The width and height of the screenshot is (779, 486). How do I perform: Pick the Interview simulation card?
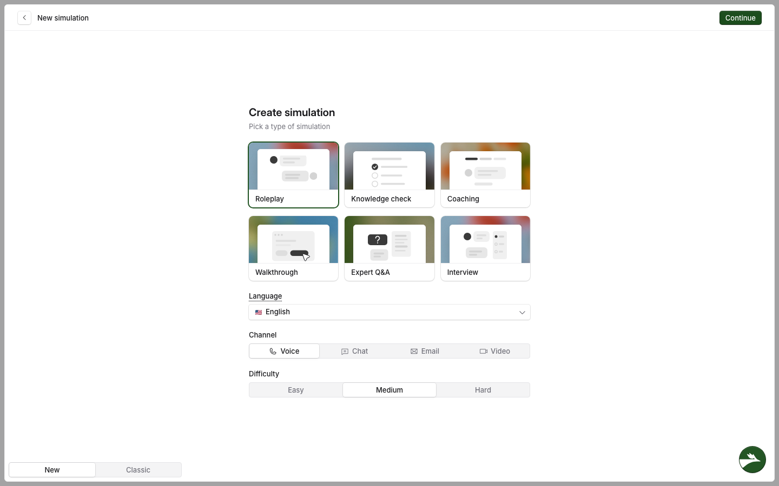pyautogui.click(x=485, y=248)
